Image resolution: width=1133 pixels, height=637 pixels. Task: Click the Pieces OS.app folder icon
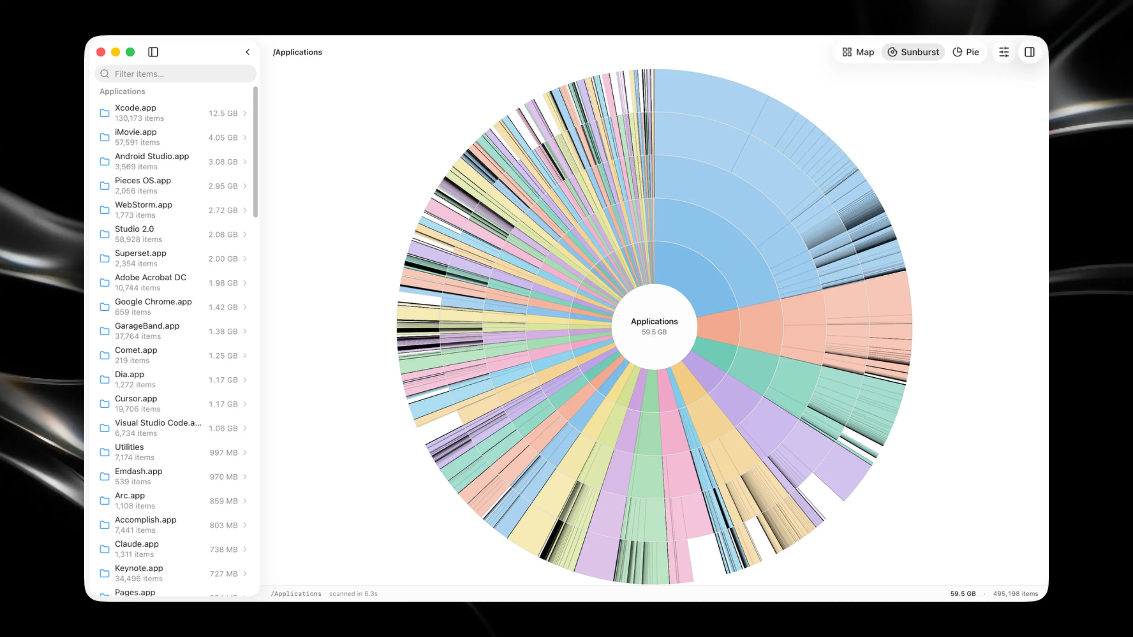click(x=105, y=185)
